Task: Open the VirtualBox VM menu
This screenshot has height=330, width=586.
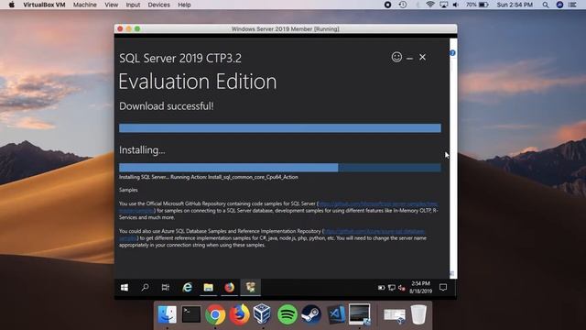Action: pyautogui.click(x=44, y=5)
